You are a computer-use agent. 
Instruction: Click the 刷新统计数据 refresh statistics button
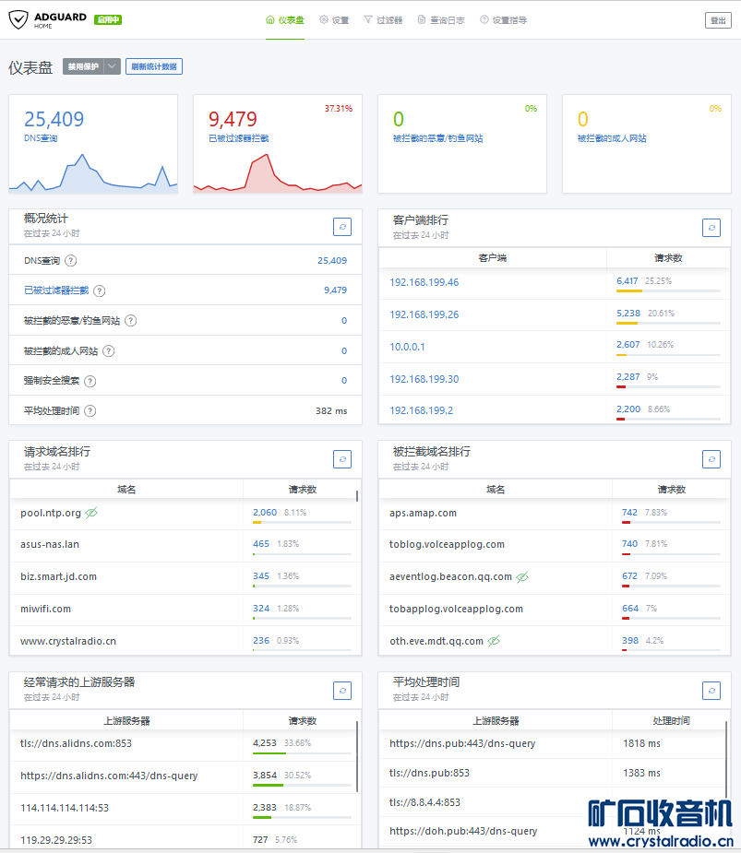154,66
